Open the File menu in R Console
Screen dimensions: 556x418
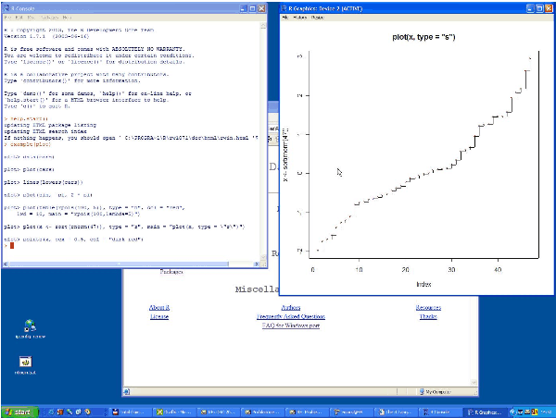coord(8,18)
